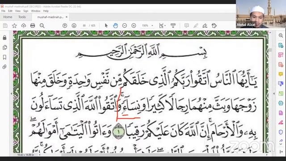Open the Protect shield tool in right pane
Viewport: 286px width, 161px height.
281,132
